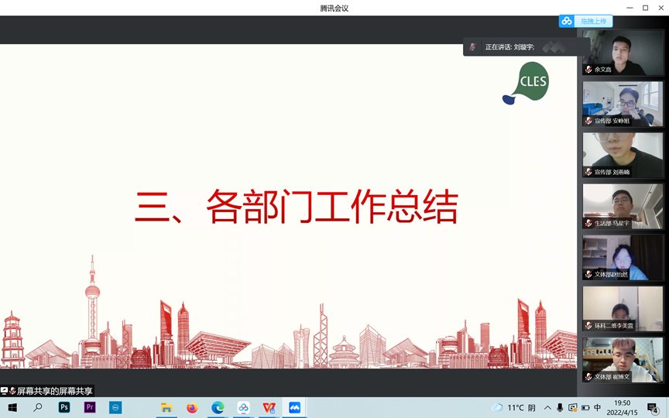Open the Windows Start menu
The image size is (669, 418).
coord(12,408)
